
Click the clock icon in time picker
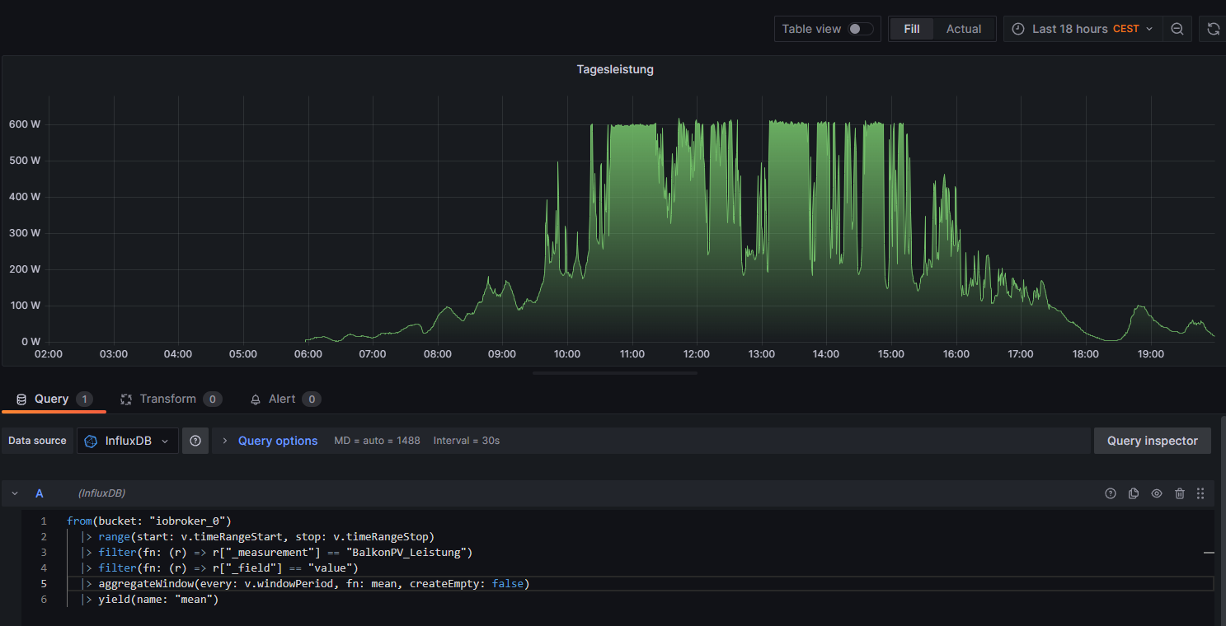pyautogui.click(x=1018, y=29)
